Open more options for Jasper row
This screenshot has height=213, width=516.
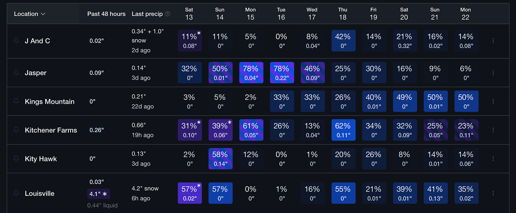[493, 73]
